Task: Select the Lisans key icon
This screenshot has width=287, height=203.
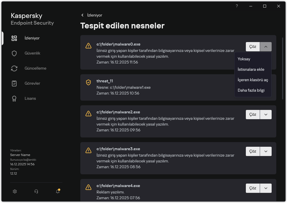Action: [14, 98]
